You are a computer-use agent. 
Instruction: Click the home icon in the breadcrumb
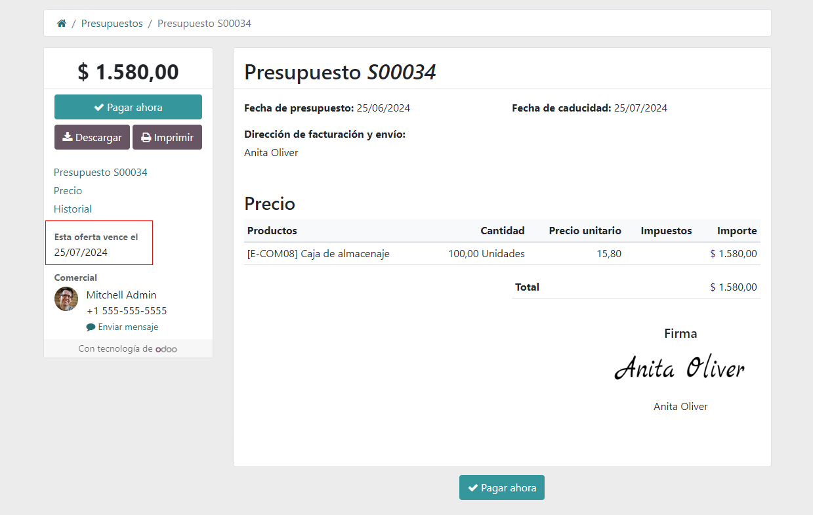(x=61, y=23)
